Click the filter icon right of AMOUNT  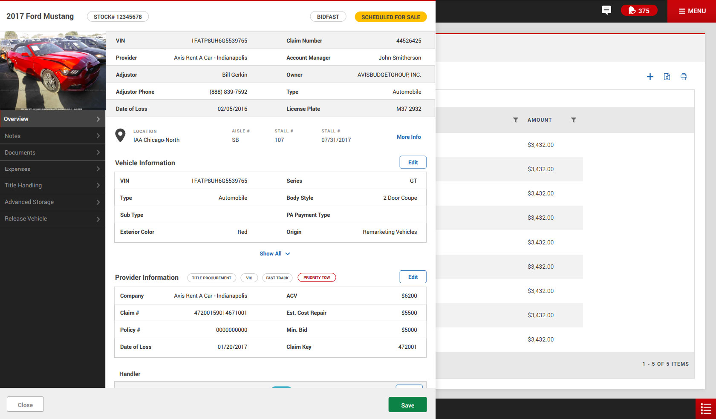tap(574, 120)
